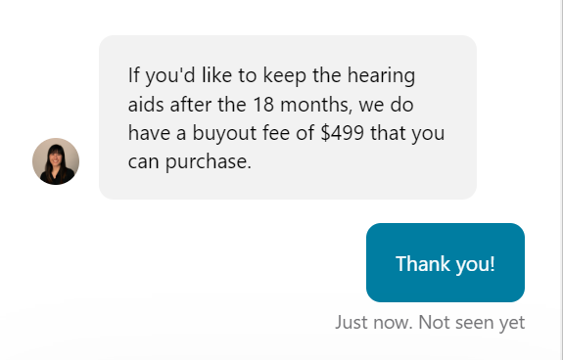563x360 pixels.
Task: Click the "$499" amount in the message
Action: coord(342,133)
